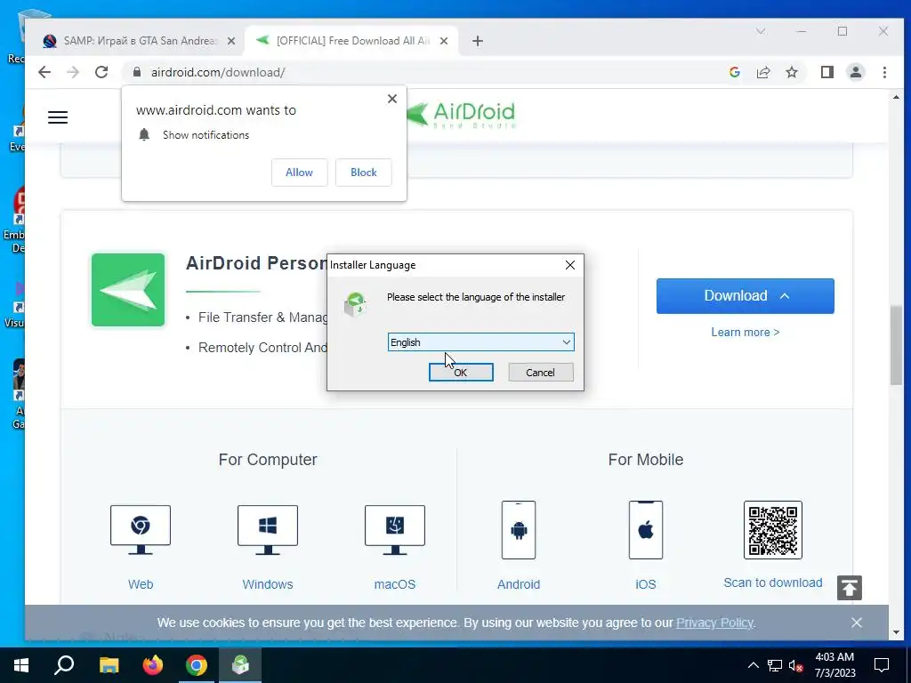The image size is (911, 683).
Task: Open File Explorer from taskbar
Action: (109, 665)
